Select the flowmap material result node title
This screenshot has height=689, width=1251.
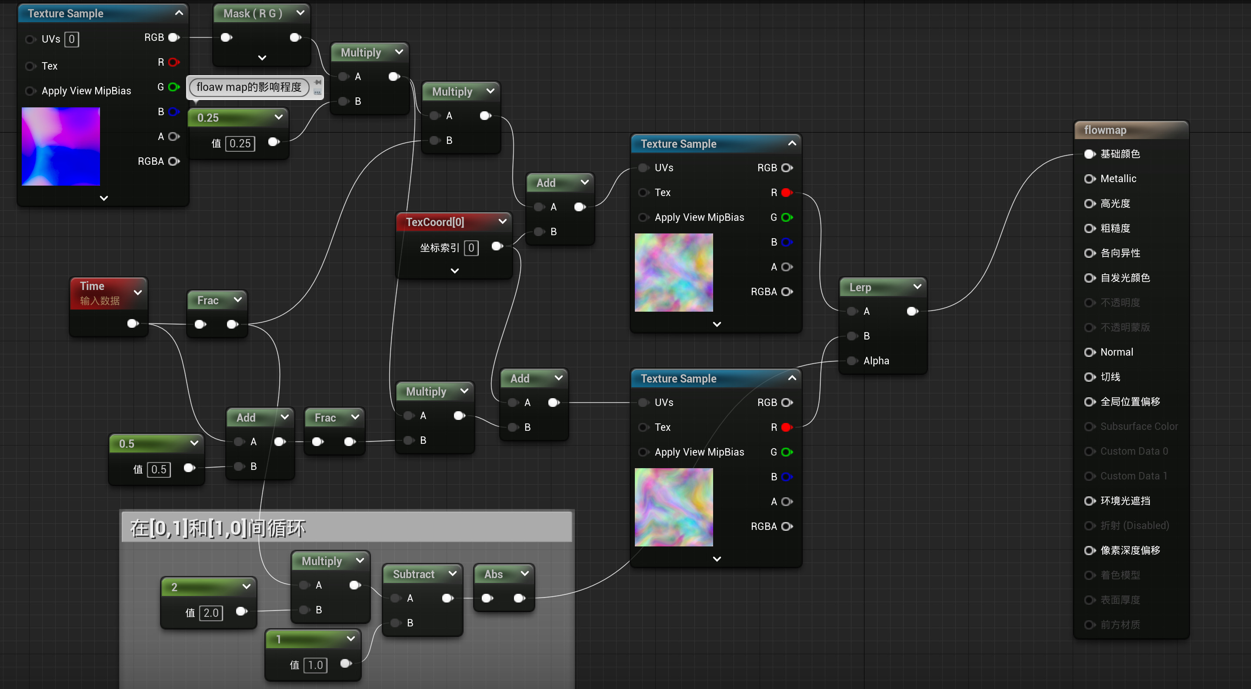[x=1105, y=130]
